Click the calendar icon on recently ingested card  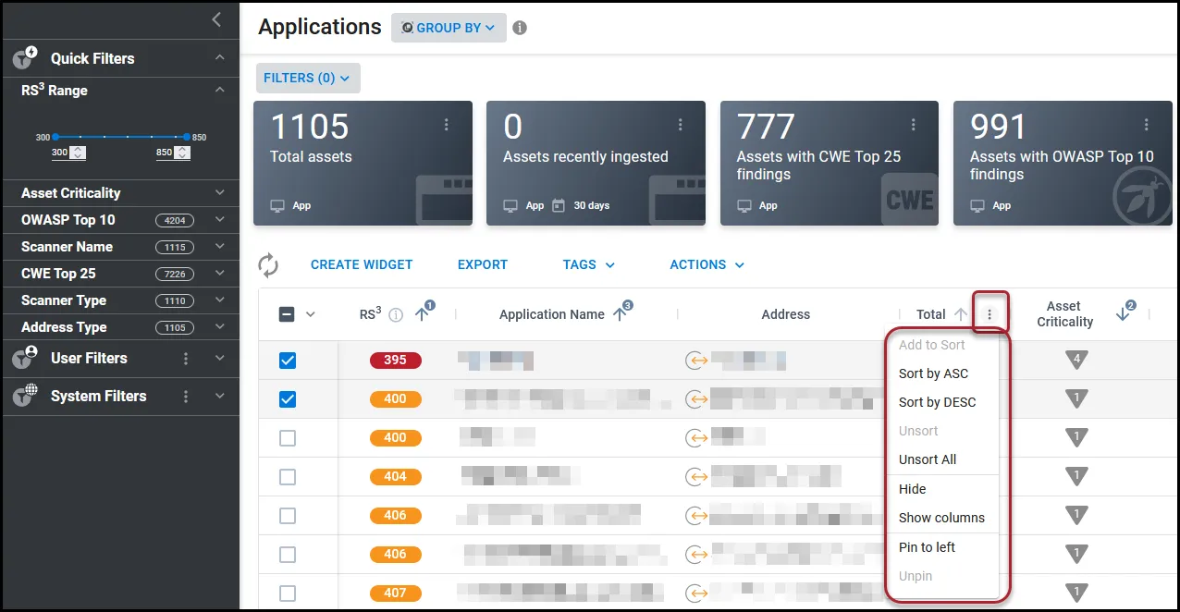[x=558, y=205]
